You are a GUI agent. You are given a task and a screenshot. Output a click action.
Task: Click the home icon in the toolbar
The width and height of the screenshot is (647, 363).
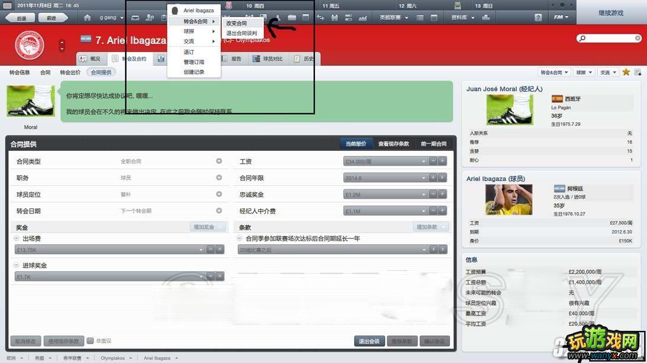coord(88,18)
